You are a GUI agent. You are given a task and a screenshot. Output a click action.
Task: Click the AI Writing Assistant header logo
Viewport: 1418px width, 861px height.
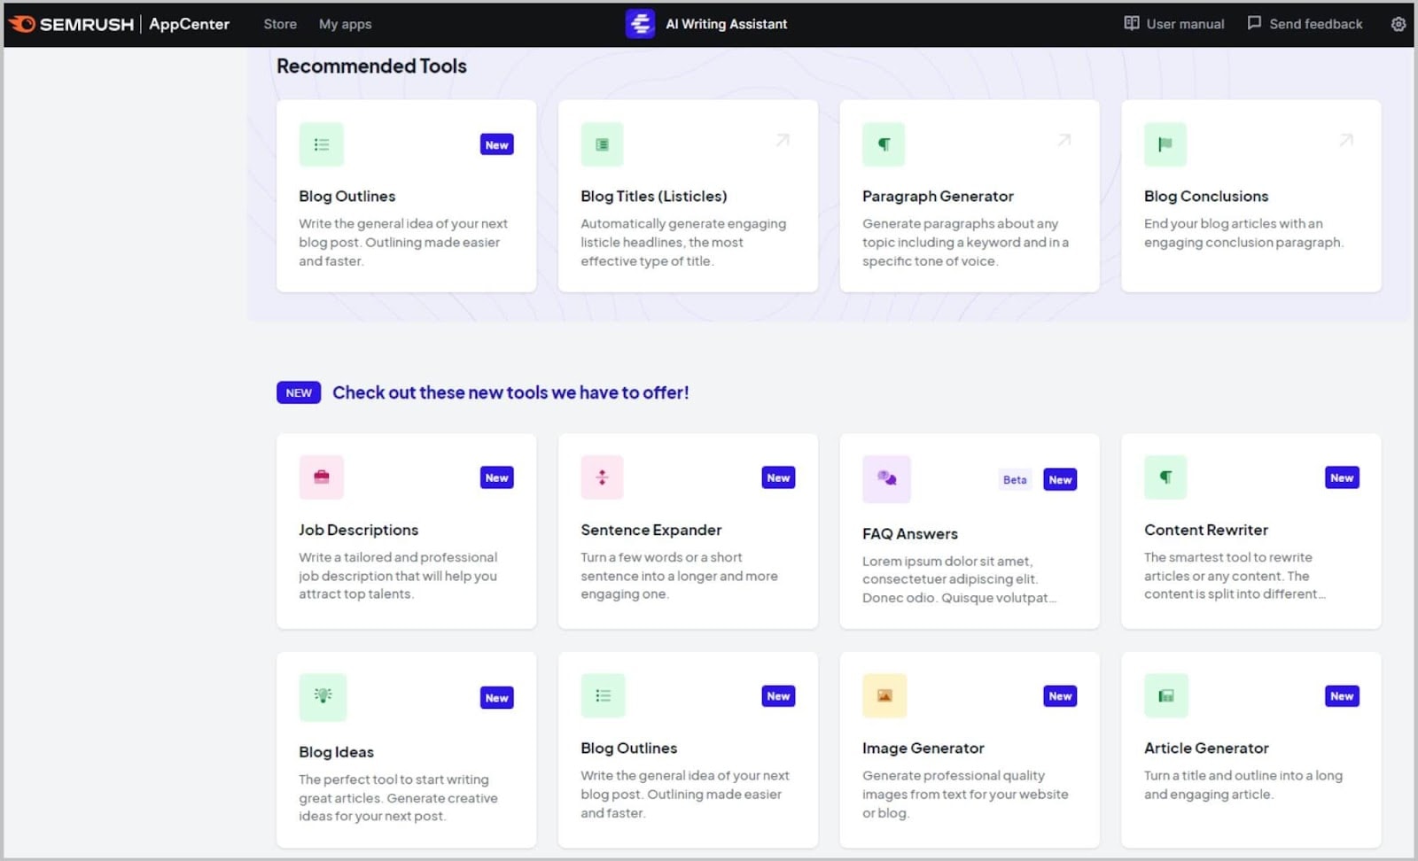coord(640,23)
